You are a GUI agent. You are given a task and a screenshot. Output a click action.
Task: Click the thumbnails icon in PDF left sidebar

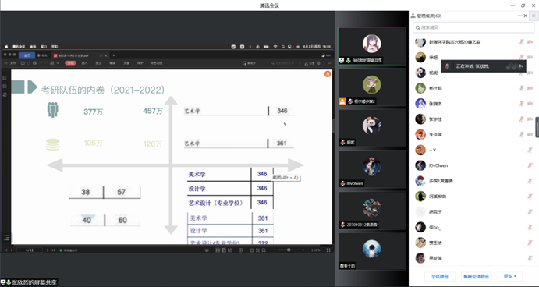tap(5, 78)
